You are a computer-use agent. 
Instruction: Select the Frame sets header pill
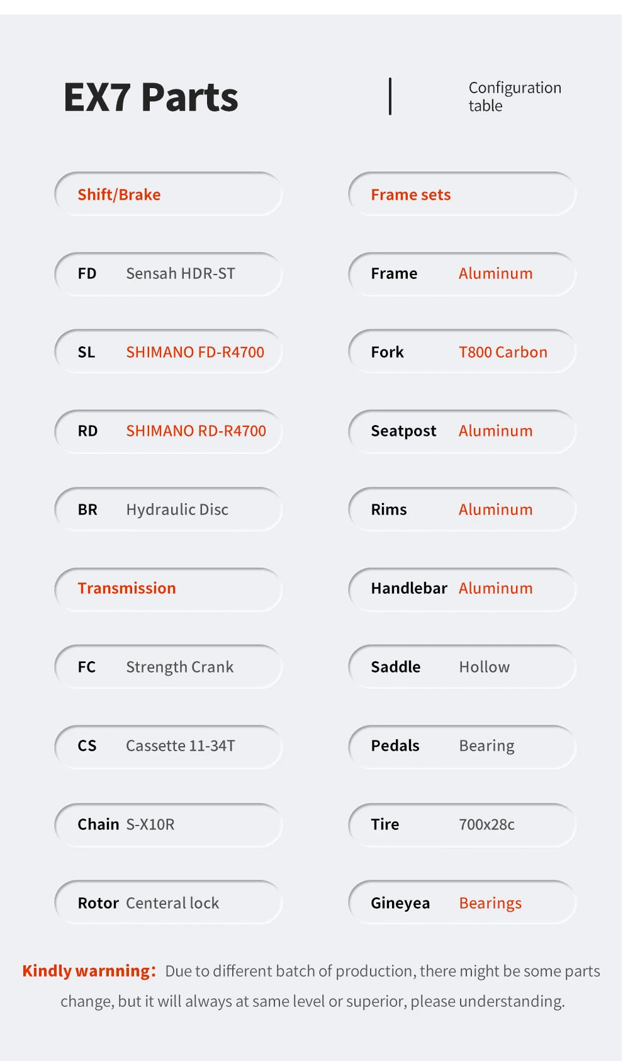point(462,195)
